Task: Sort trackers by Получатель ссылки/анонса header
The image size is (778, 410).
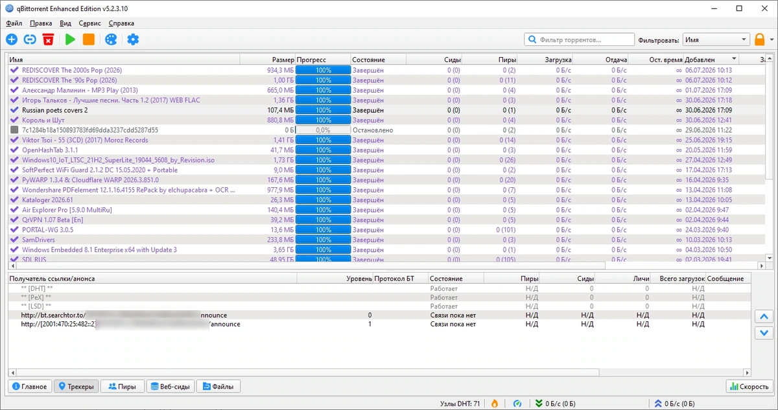Action: tap(152, 279)
